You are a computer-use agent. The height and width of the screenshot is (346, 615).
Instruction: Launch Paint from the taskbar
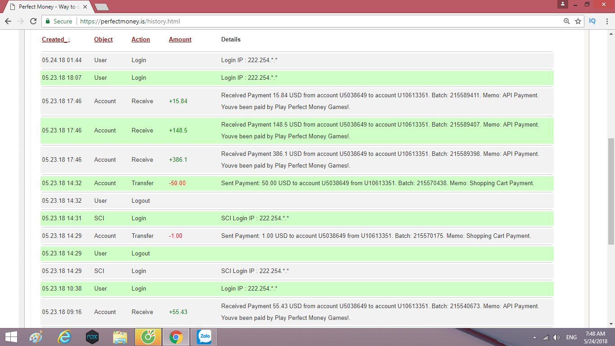point(36,337)
